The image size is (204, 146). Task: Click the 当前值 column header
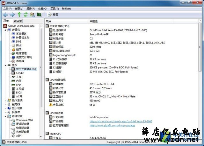[x=131, y=21]
